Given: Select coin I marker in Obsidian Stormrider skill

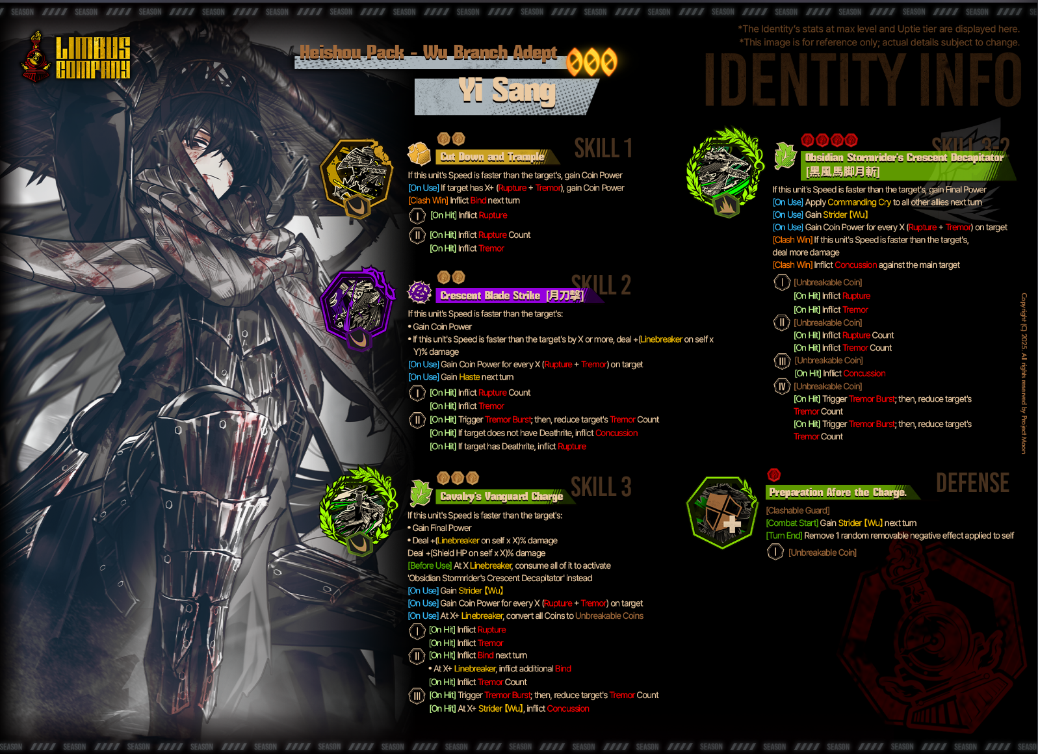Looking at the screenshot, I should 781,283.
